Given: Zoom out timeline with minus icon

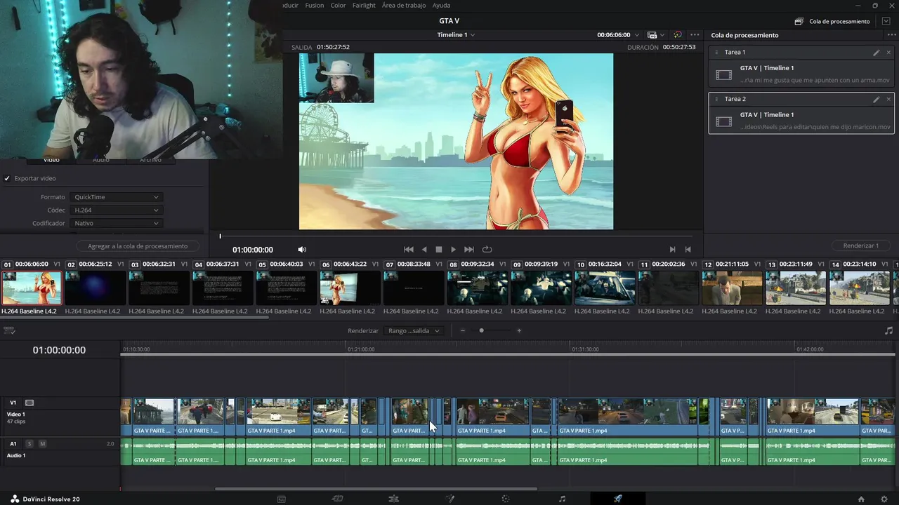Looking at the screenshot, I should [463, 330].
